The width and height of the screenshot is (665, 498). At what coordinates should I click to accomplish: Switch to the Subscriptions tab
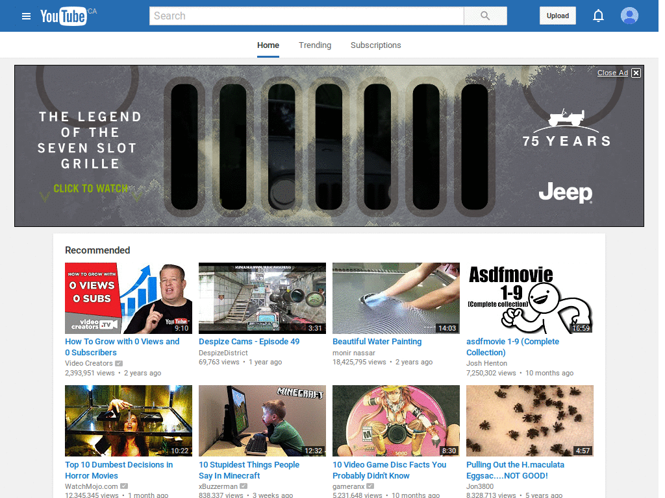pyautogui.click(x=375, y=45)
